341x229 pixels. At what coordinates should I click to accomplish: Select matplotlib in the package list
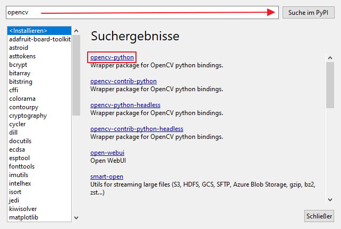23,217
